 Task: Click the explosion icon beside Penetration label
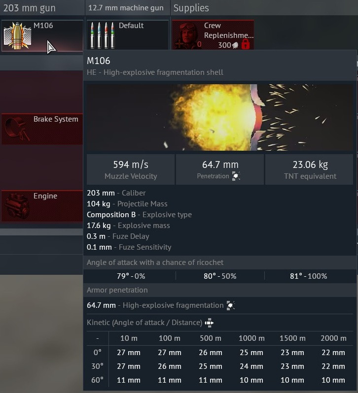[x=236, y=176]
